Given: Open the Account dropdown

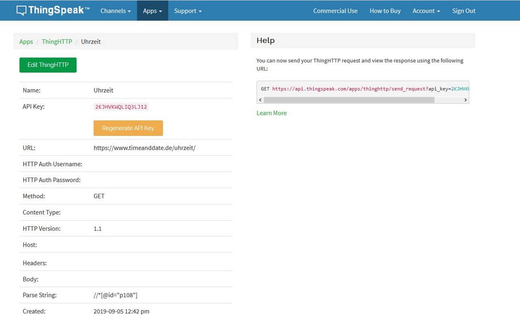Looking at the screenshot, I should (426, 11).
